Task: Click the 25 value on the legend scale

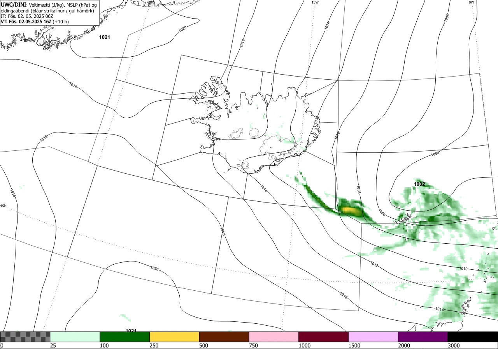Action: 53,346
